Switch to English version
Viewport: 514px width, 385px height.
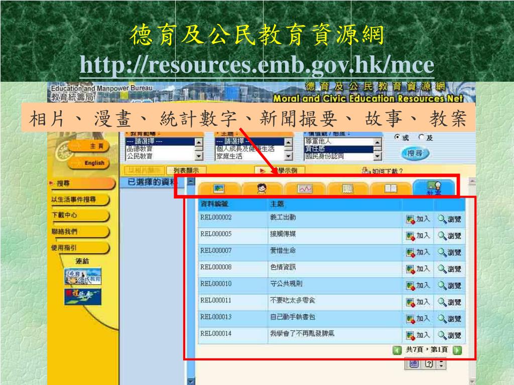pyautogui.click(x=88, y=163)
